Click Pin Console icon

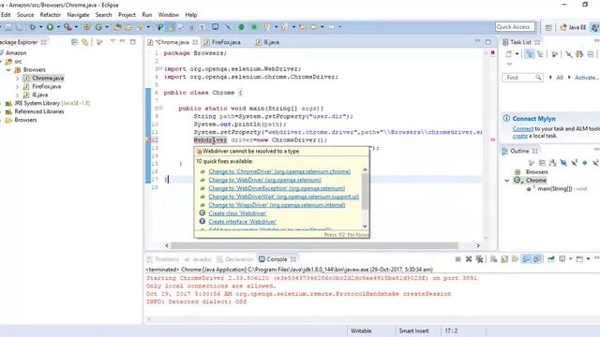pos(551,259)
